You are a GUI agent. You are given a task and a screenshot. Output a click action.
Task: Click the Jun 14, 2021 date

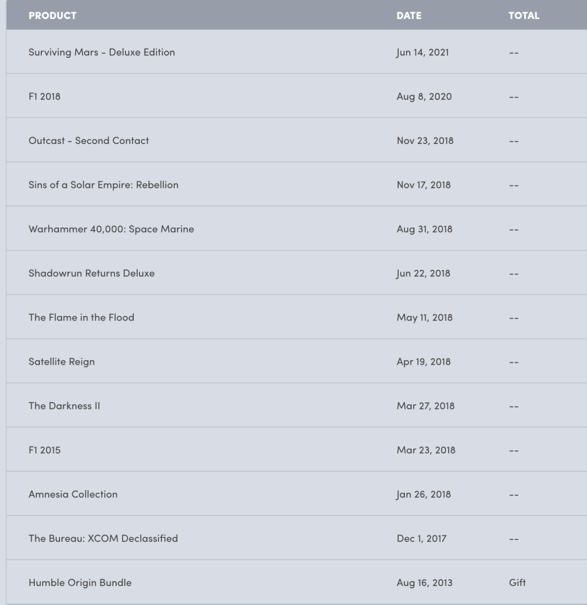[x=422, y=52]
